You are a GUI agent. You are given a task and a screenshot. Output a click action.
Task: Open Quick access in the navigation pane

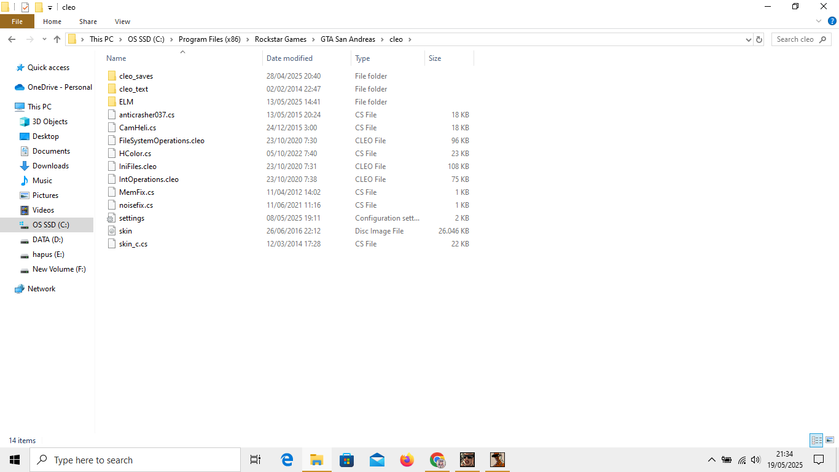coord(49,68)
